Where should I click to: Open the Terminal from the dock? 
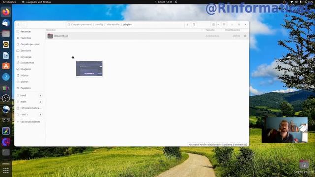pyautogui.click(x=6, y=152)
